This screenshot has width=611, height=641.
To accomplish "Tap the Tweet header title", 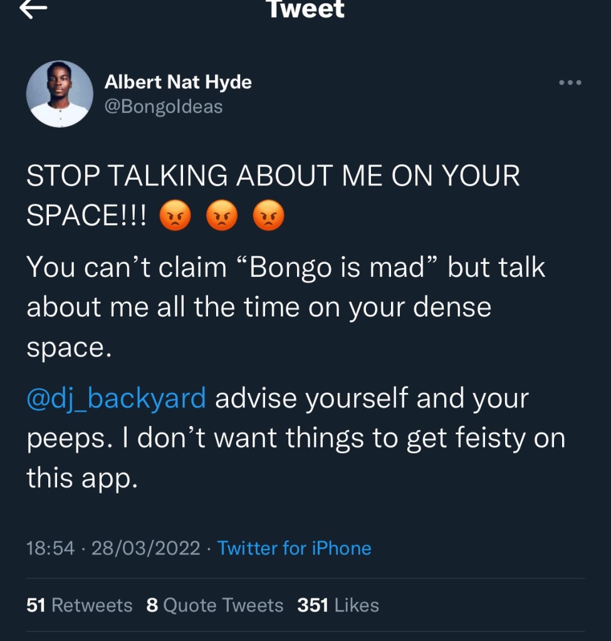I will (x=305, y=9).
